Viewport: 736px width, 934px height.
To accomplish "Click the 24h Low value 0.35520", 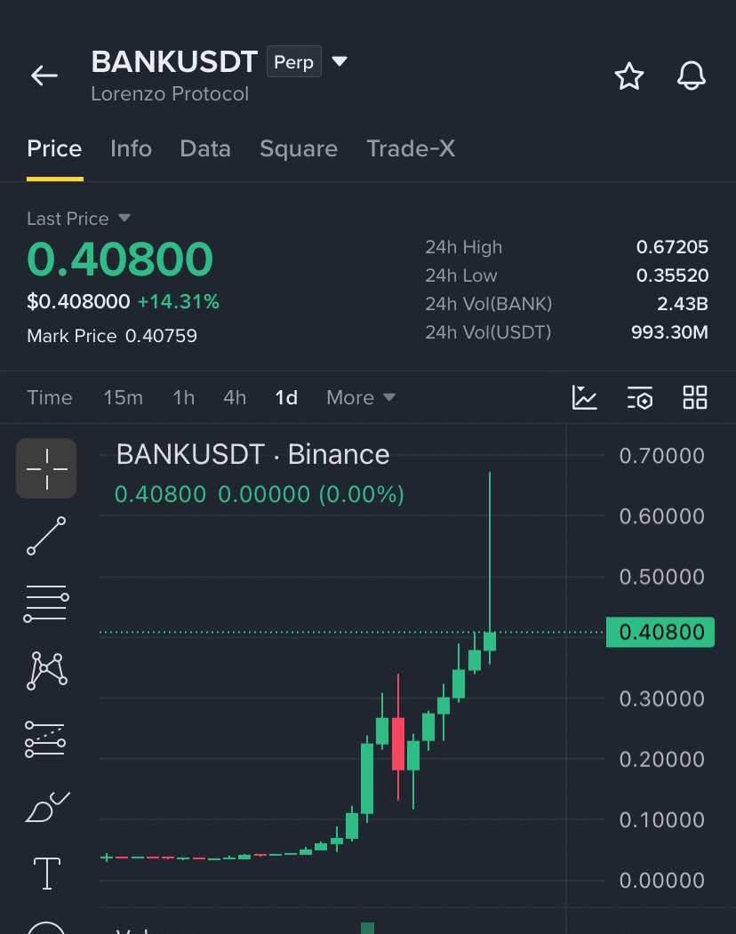I will pos(672,275).
